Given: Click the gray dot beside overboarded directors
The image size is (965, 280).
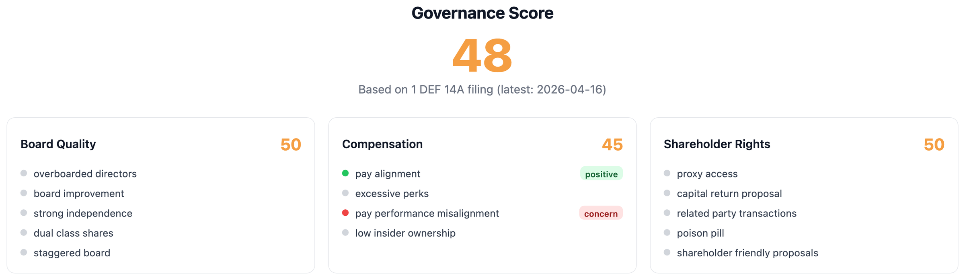Looking at the screenshot, I should [24, 173].
